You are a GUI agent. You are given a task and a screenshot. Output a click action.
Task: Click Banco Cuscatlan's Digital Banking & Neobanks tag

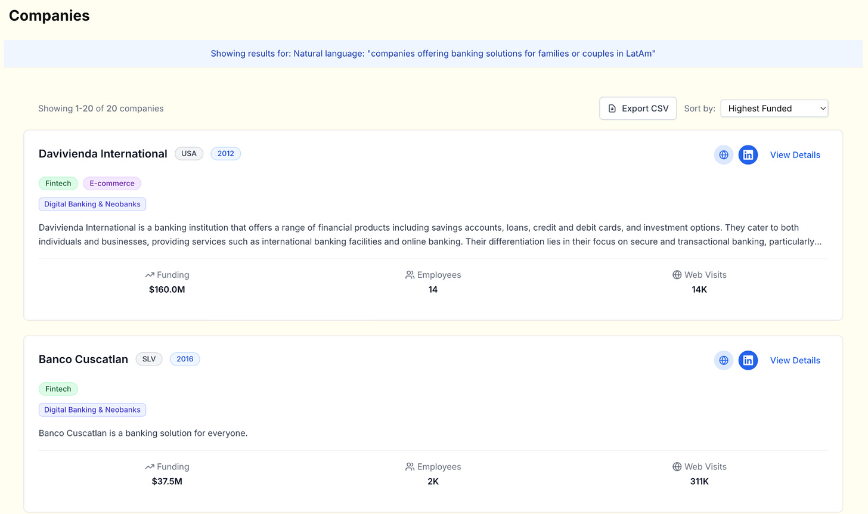[92, 410]
